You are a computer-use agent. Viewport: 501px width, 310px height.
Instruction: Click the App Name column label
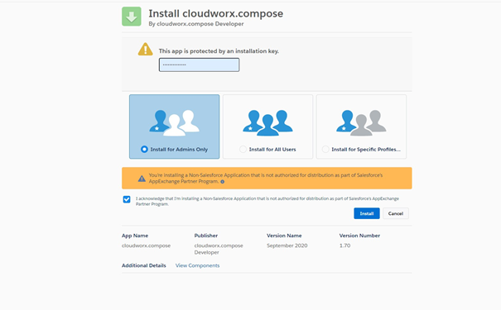[135, 236]
